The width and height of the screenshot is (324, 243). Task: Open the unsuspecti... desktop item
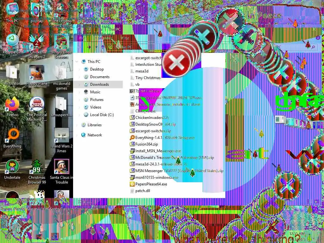click(x=61, y=107)
